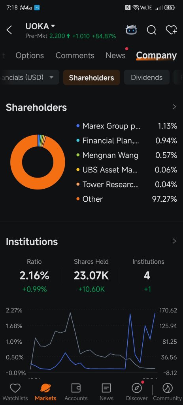183x405 pixels.
Task: Open search via magnifier icon
Action: click(151, 30)
